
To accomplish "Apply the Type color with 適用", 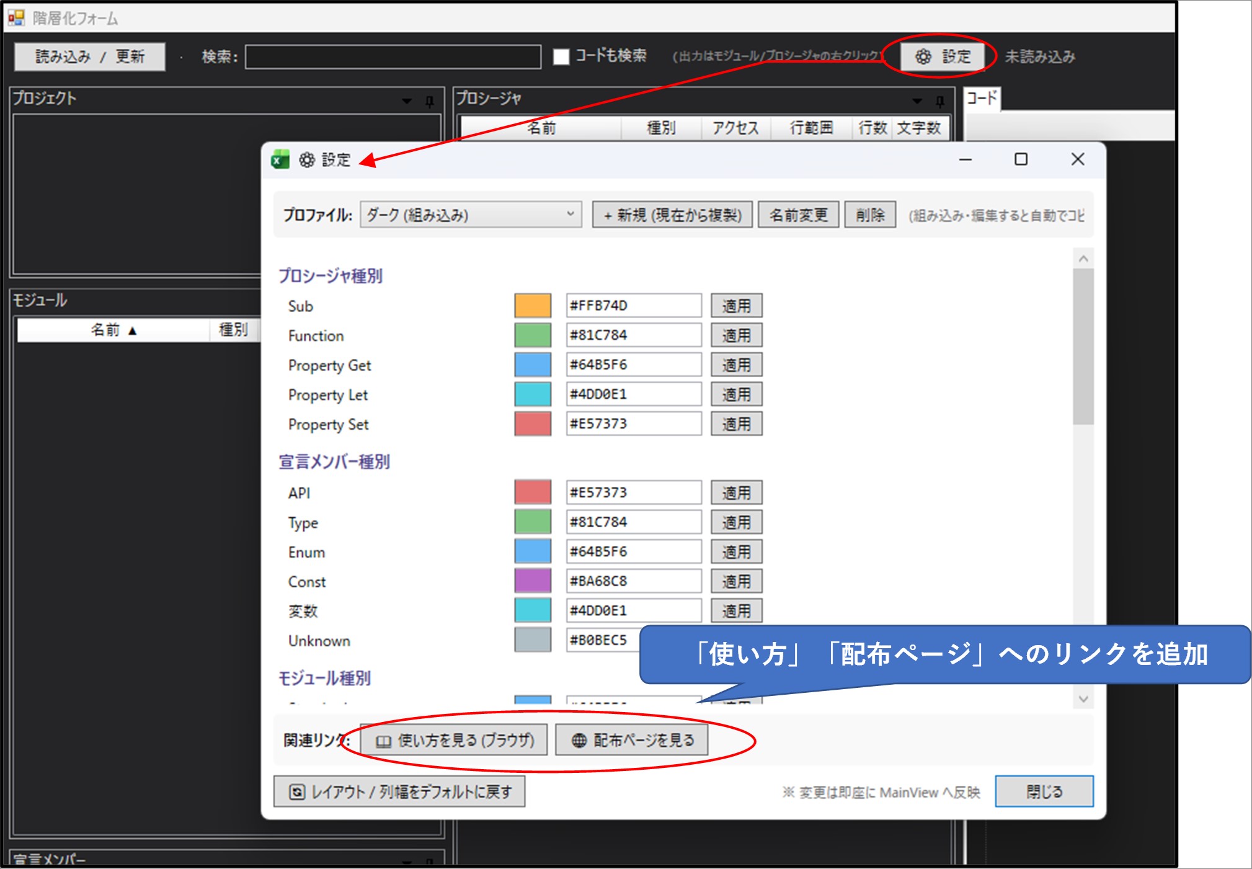I will pyautogui.click(x=737, y=522).
